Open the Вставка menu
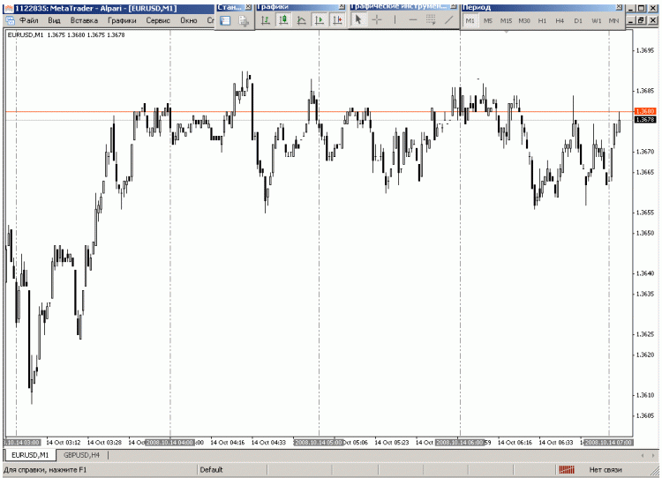Viewport: 662px width, 478px height. [84, 20]
